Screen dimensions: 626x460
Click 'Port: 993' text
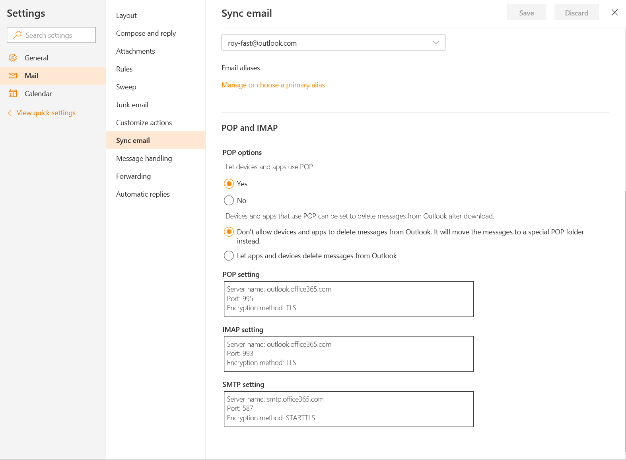(240, 354)
